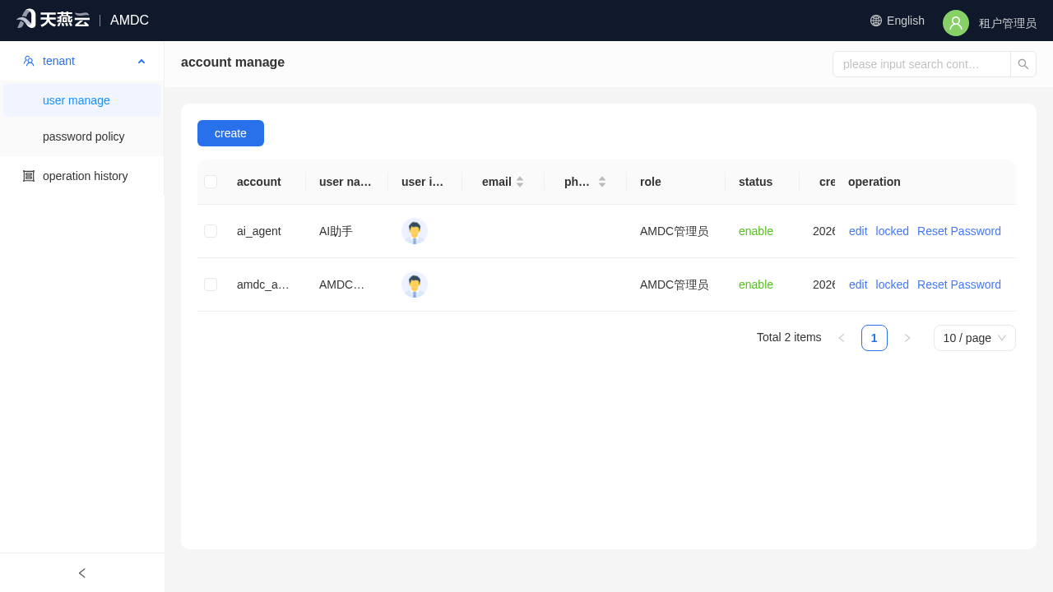Viewport: 1053px width, 592px height.
Task: Click the operation history icon
Action: coord(29,176)
